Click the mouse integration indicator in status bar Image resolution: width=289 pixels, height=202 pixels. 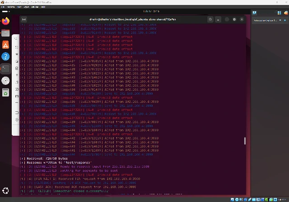[x=271, y=199]
